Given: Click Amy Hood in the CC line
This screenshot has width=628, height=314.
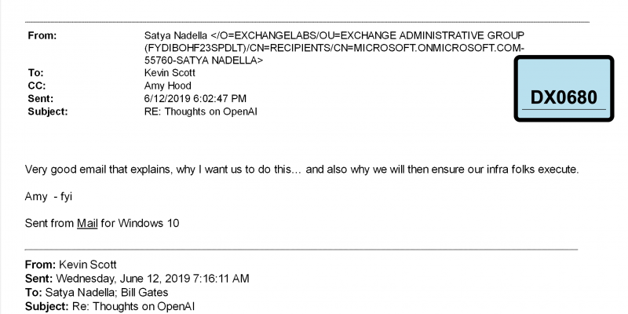Looking at the screenshot, I should [x=167, y=86].
